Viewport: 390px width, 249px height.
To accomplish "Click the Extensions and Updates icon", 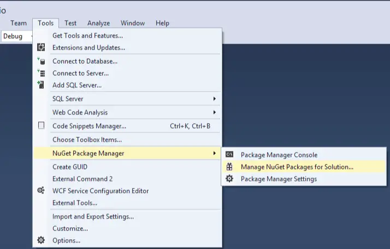I will click(x=41, y=47).
